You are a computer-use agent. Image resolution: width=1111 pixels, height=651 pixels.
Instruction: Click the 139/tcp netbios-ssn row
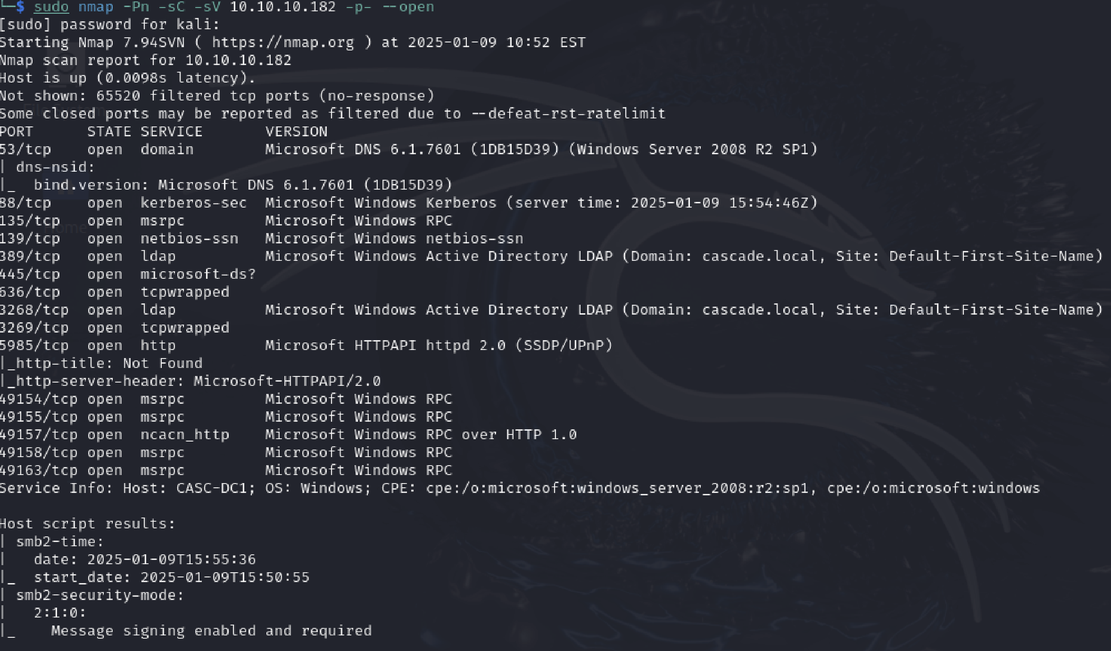pos(262,239)
